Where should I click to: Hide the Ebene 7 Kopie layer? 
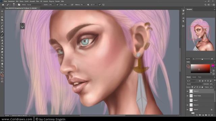[x=188, y=96]
